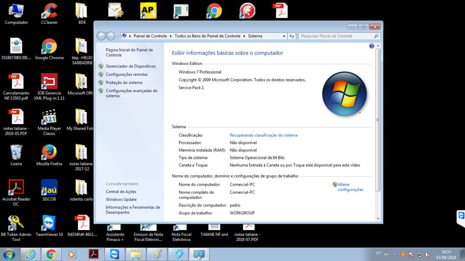Expand the address bar history dropdown
Viewport: 465px width, 261px height.
click(x=284, y=36)
